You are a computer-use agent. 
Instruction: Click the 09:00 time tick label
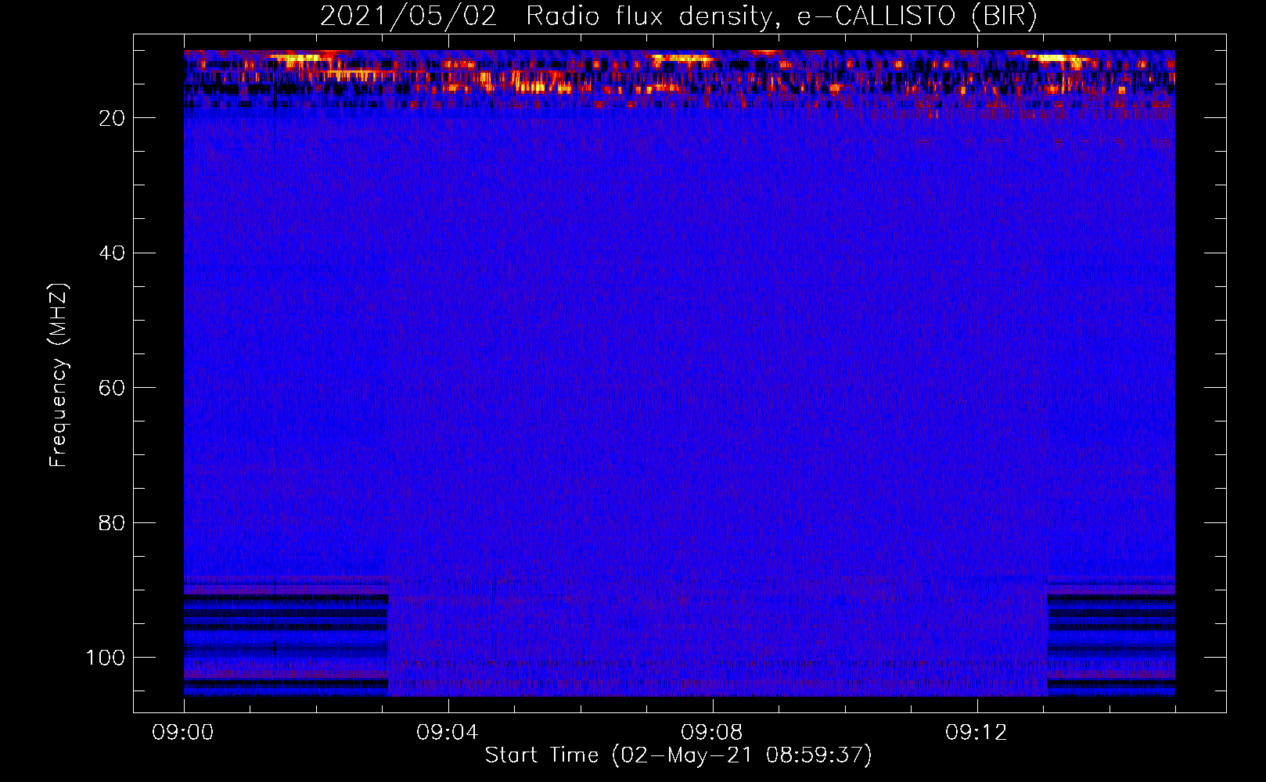point(183,733)
